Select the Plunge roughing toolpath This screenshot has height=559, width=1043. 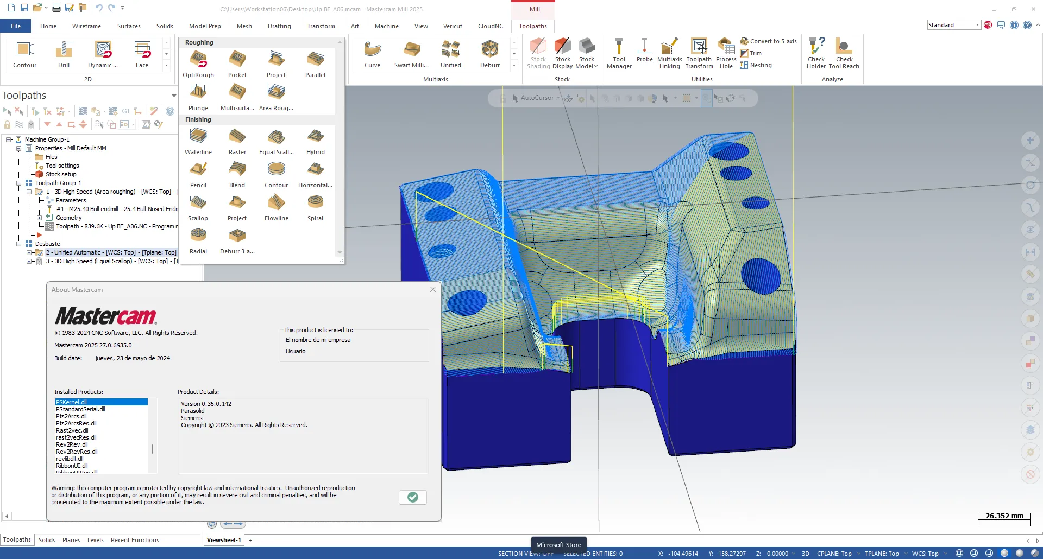tap(198, 97)
